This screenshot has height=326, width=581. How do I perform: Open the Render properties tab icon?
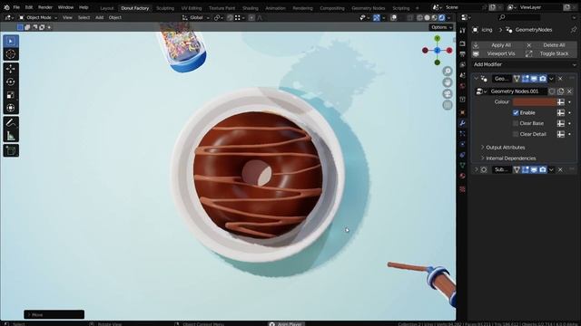point(462,43)
